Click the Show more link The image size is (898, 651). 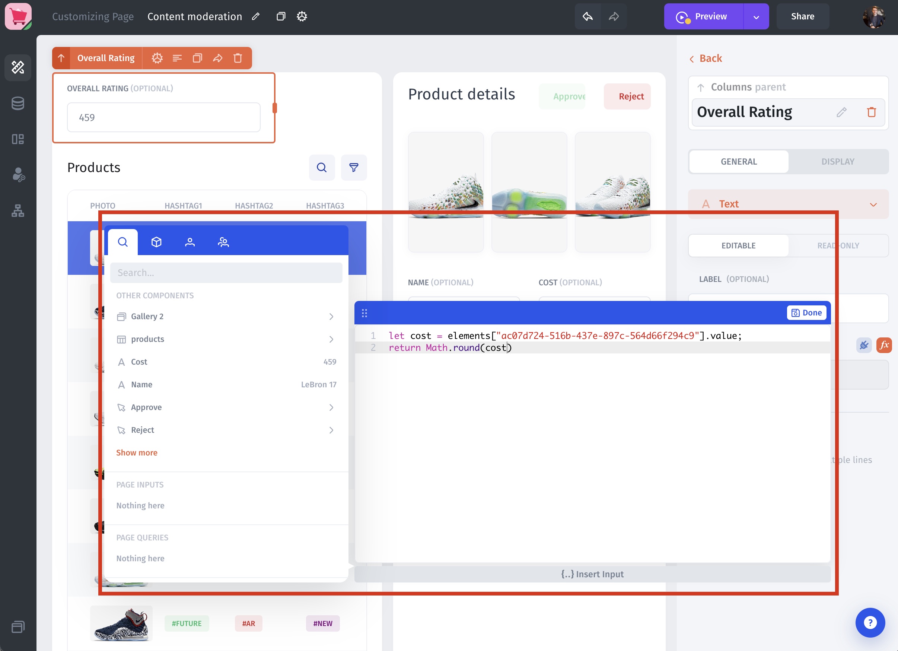pyautogui.click(x=137, y=452)
